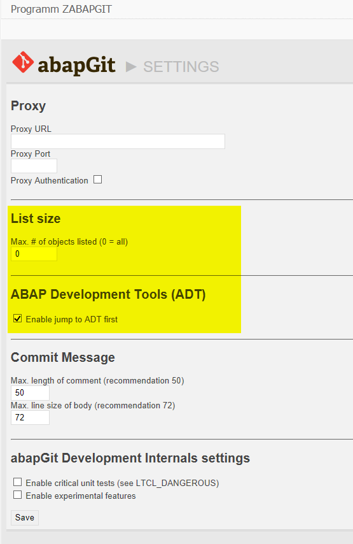Focus the Proxy Port input field

[x=34, y=166]
